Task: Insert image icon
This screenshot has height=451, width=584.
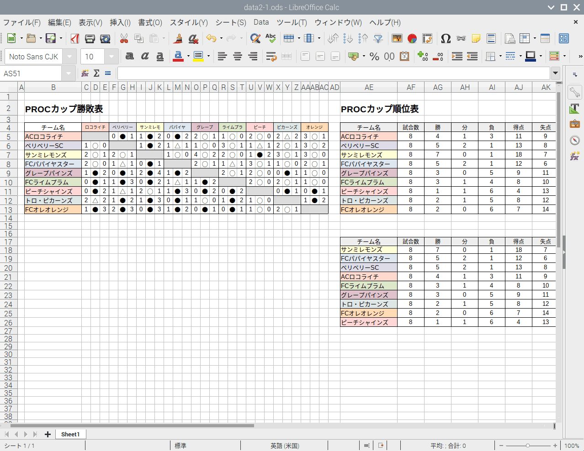Action: [397, 39]
